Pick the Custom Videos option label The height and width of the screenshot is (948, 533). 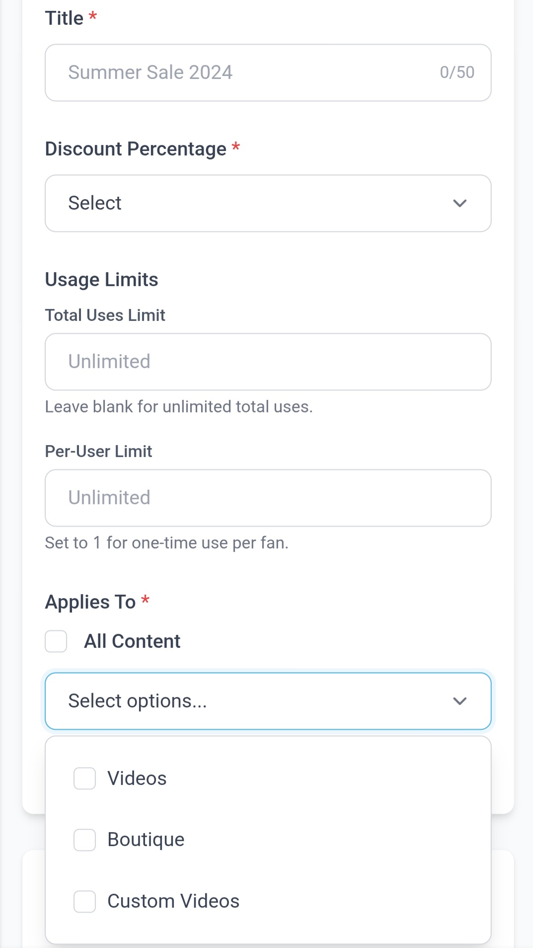click(x=173, y=901)
